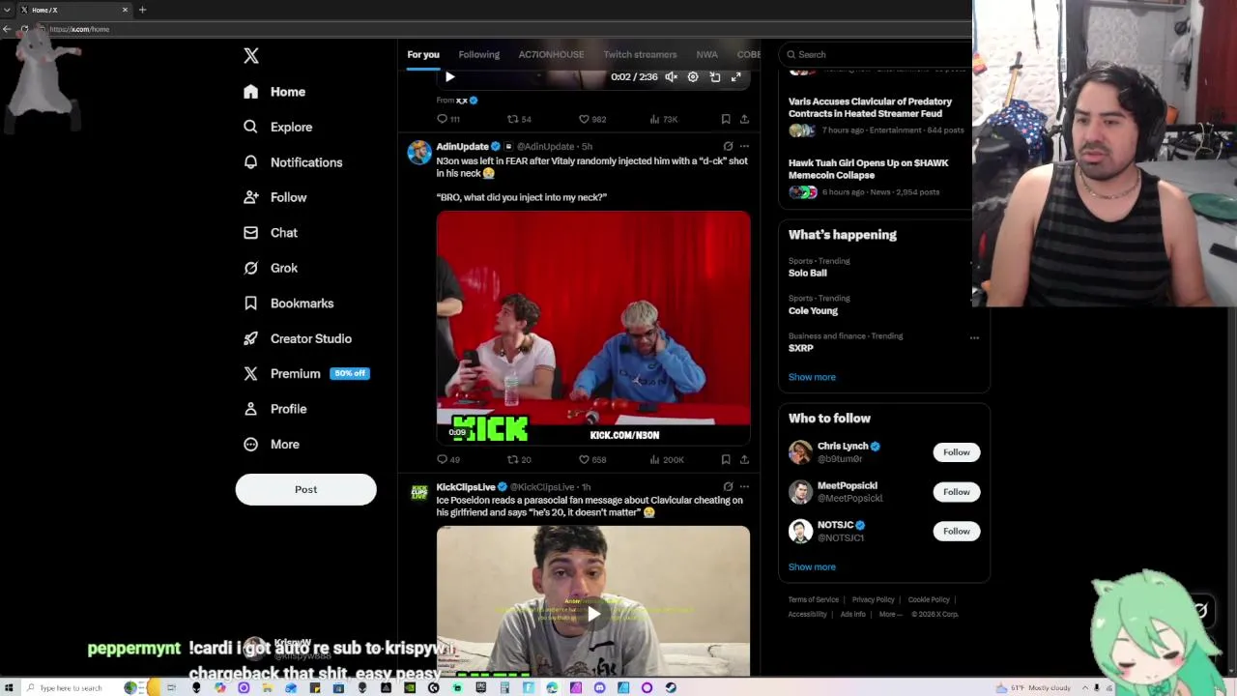Bookmark the post with 982 likes
Screen dimensions: 1237x696
pos(726,119)
